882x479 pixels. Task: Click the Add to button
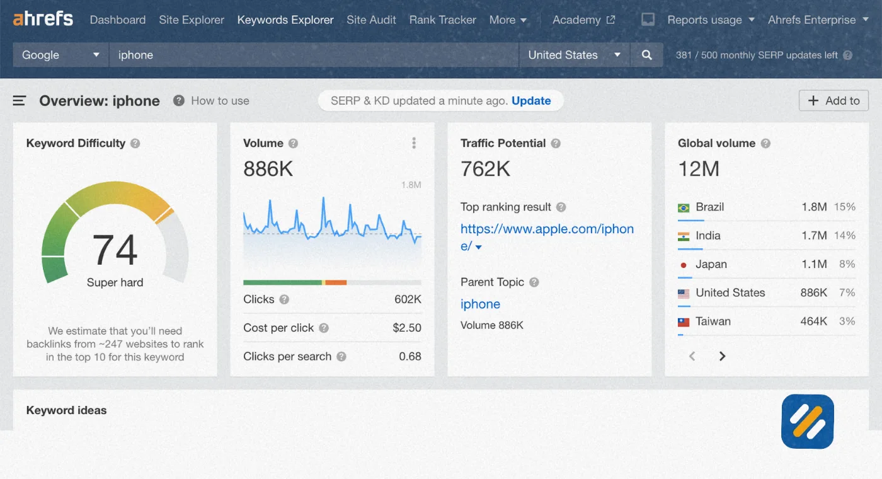click(833, 101)
